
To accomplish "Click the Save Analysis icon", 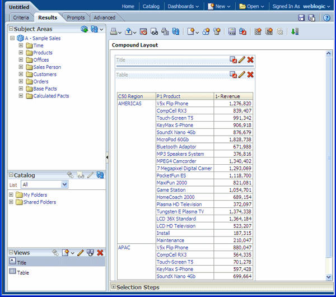I will (x=300, y=18).
